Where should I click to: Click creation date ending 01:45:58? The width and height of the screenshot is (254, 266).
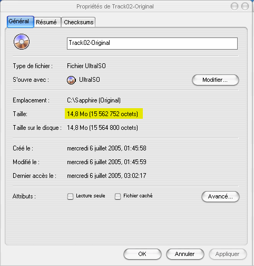pos(106,148)
